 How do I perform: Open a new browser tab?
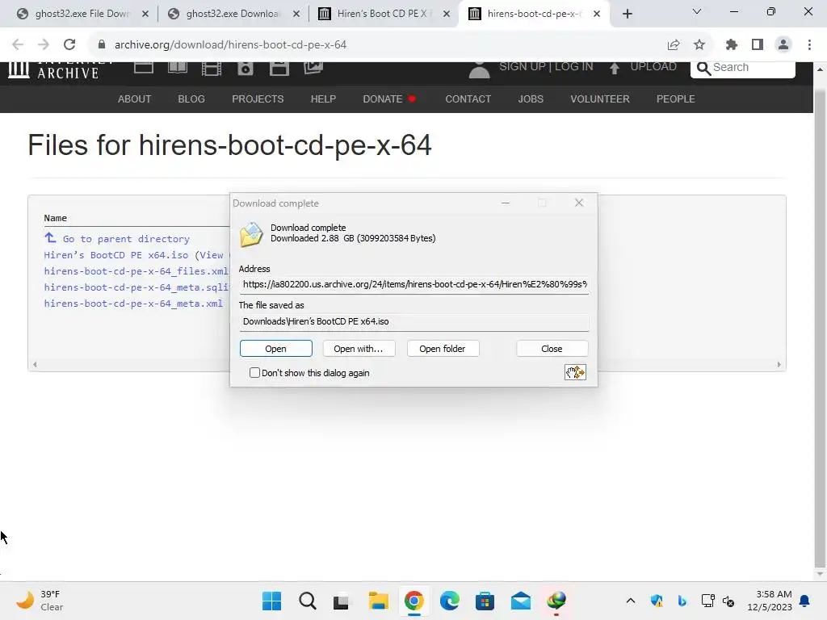click(x=627, y=14)
